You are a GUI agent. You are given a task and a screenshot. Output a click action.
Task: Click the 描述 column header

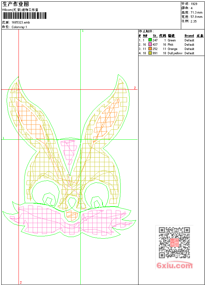click(x=171, y=36)
